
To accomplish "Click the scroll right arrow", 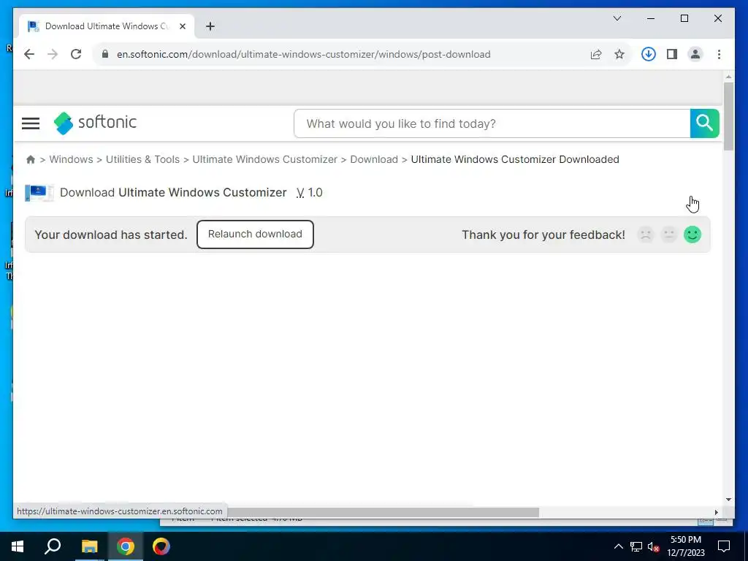I will point(716,512).
